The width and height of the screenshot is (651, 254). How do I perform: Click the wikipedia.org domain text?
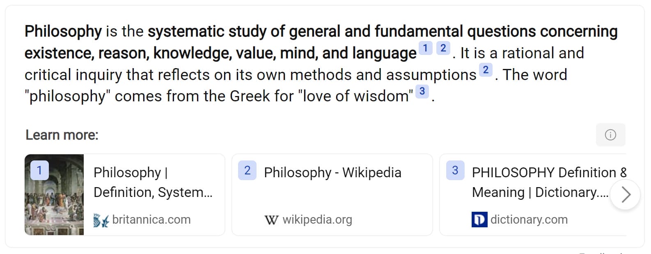(x=317, y=220)
